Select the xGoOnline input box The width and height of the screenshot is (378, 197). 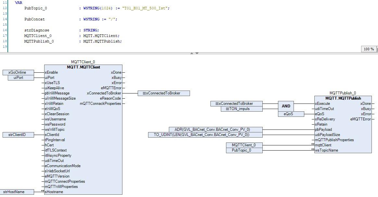pyautogui.click(x=18, y=72)
